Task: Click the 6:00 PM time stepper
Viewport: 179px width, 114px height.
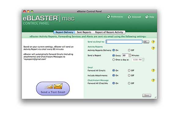Action: [x=143, y=60]
